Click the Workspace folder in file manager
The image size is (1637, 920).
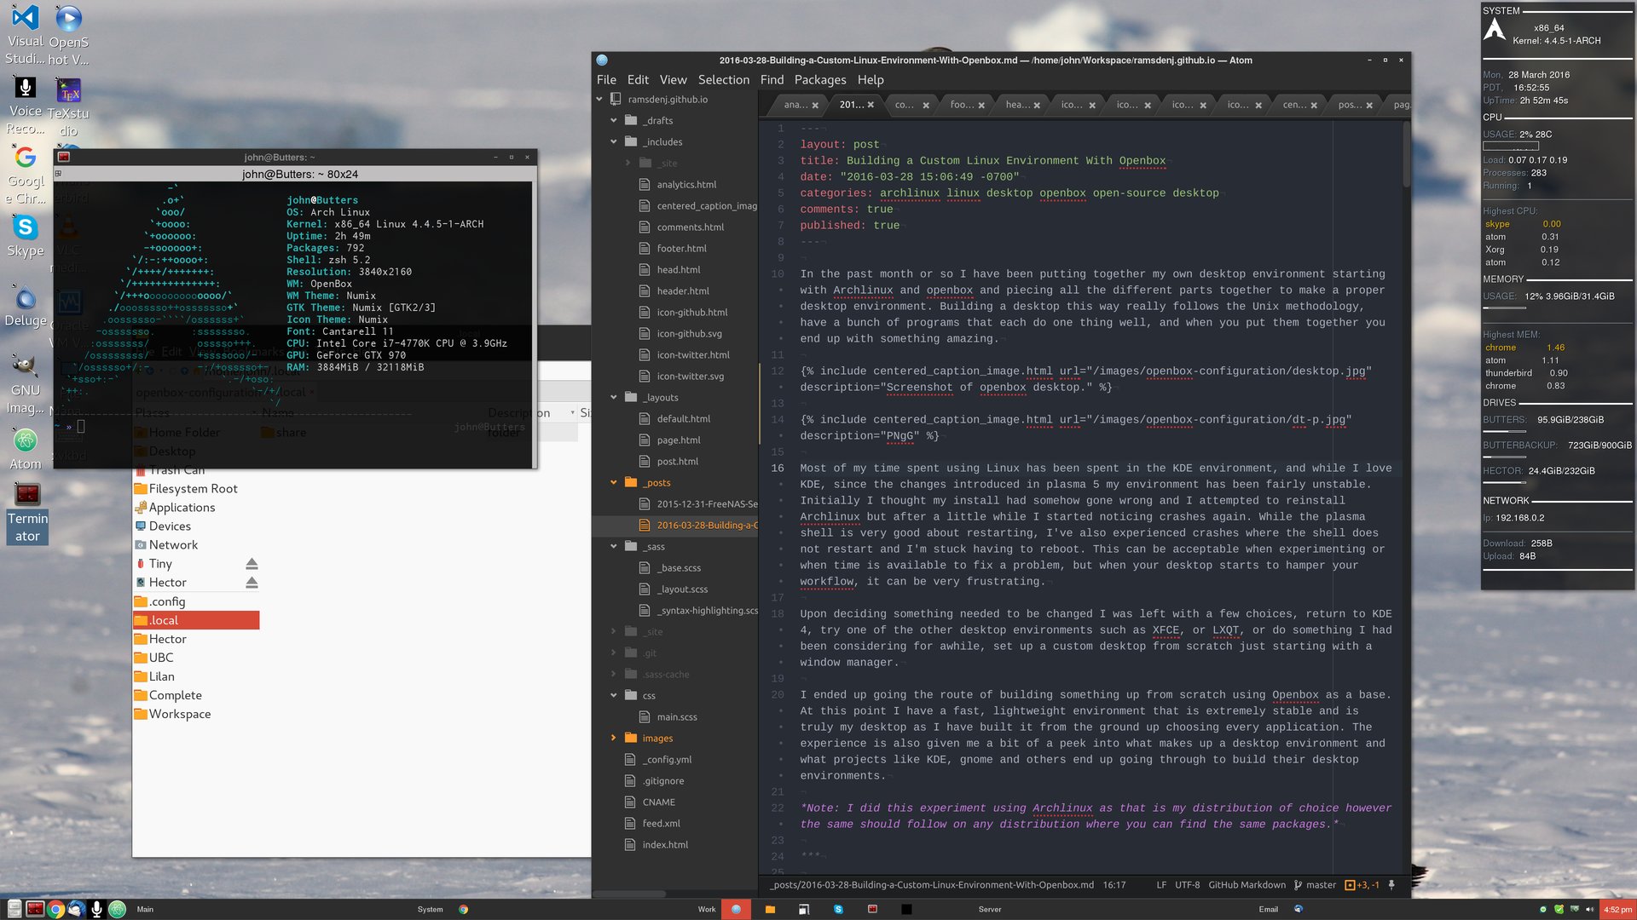point(179,713)
